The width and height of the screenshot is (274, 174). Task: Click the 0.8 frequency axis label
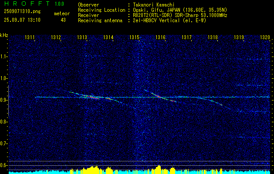[x=3, y=122]
